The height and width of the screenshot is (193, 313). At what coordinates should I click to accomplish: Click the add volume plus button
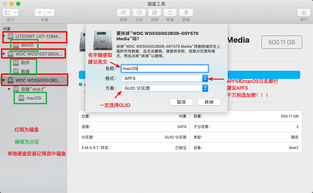40,13
